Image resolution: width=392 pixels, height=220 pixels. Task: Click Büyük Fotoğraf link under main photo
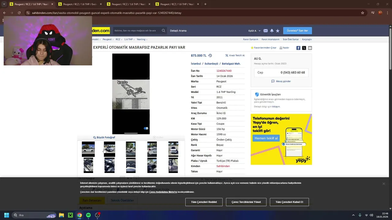pyautogui.click(x=104, y=137)
